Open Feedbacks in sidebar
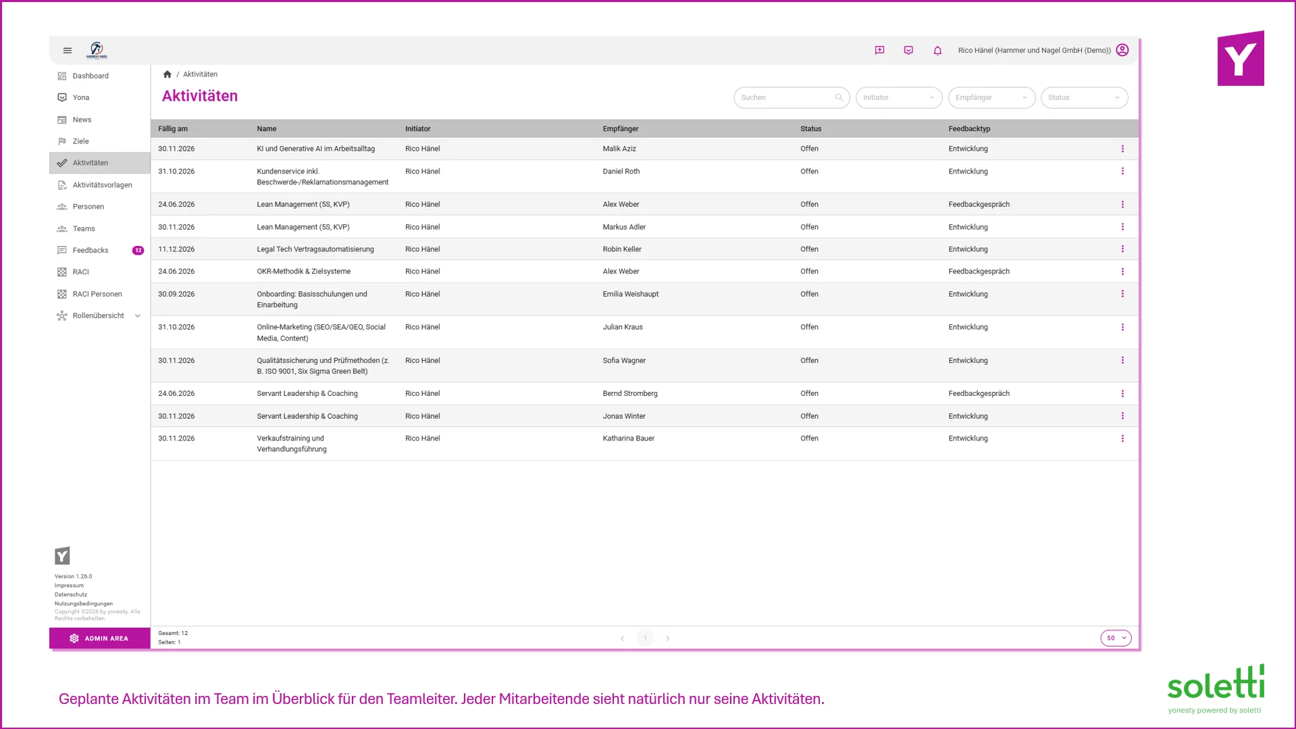The image size is (1296, 729). coord(100,251)
